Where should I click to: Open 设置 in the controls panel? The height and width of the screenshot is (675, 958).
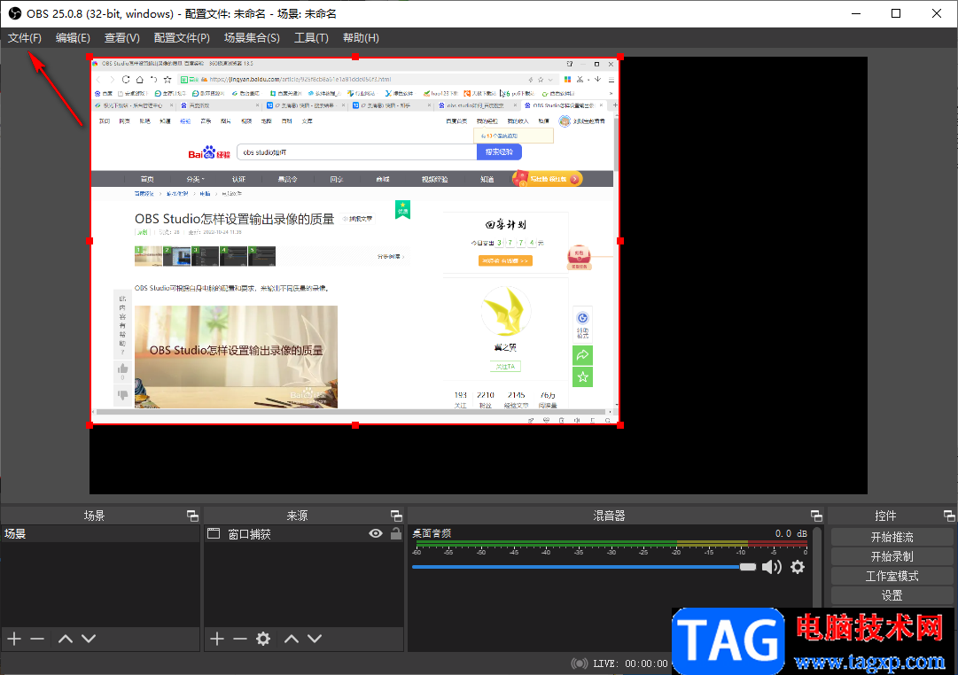pyautogui.click(x=892, y=595)
